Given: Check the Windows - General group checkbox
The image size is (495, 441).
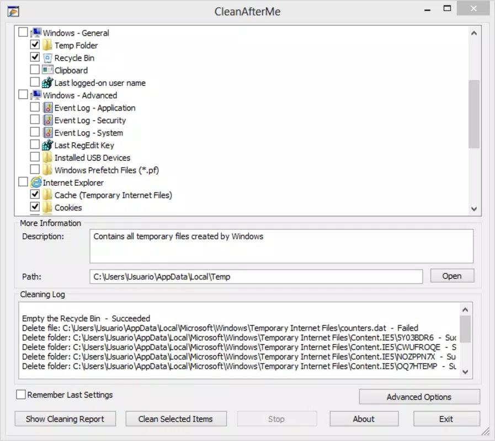Looking at the screenshot, I should [x=23, y=32].
